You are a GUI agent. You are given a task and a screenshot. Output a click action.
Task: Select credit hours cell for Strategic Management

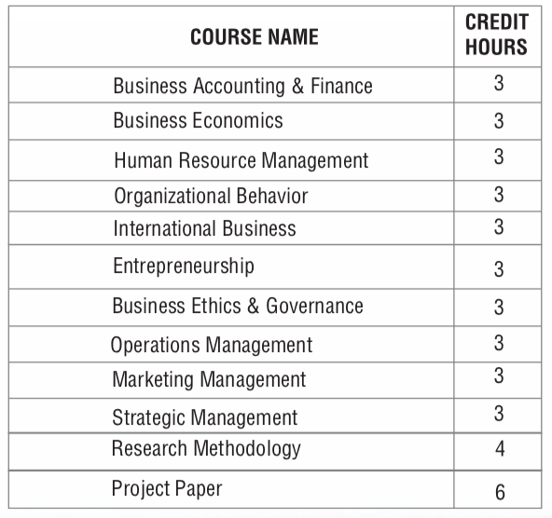499,414
